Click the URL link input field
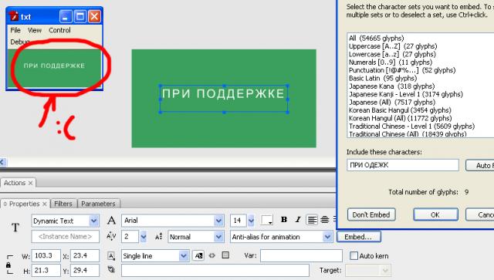This screenshot has height=280, width=494. pos(215,270)
